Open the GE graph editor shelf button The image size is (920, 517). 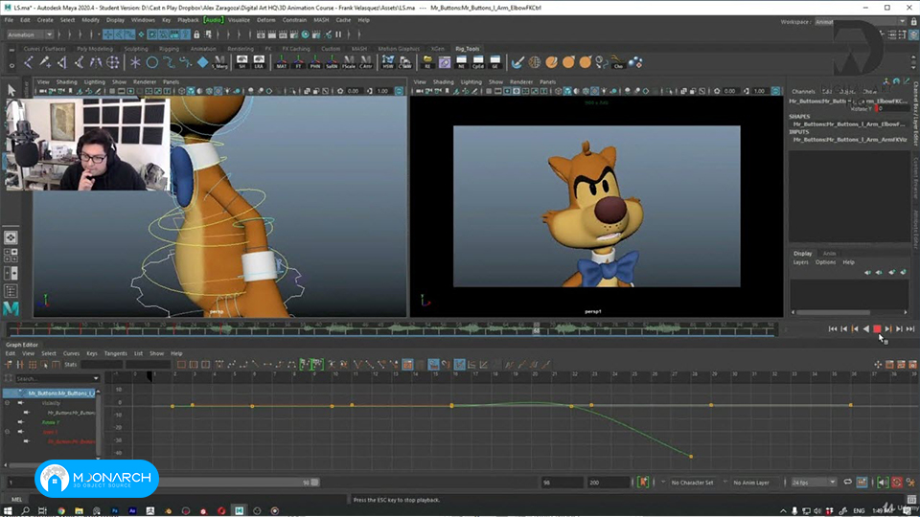point(495,62)
